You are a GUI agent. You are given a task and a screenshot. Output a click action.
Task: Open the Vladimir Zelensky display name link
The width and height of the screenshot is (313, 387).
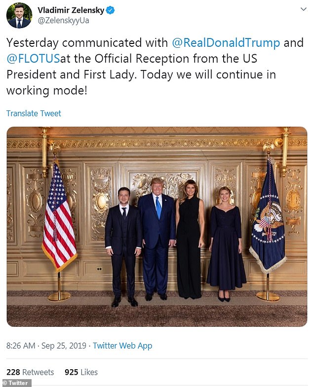[71, 10]
